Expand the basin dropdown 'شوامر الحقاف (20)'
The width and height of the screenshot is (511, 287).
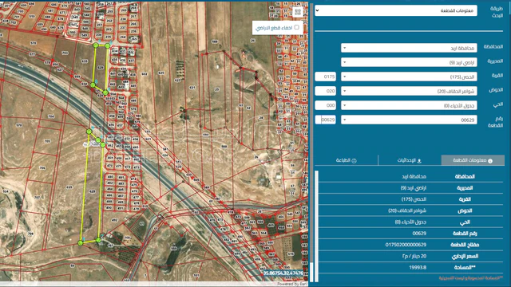pyautogui.click(x=409, y=91)
